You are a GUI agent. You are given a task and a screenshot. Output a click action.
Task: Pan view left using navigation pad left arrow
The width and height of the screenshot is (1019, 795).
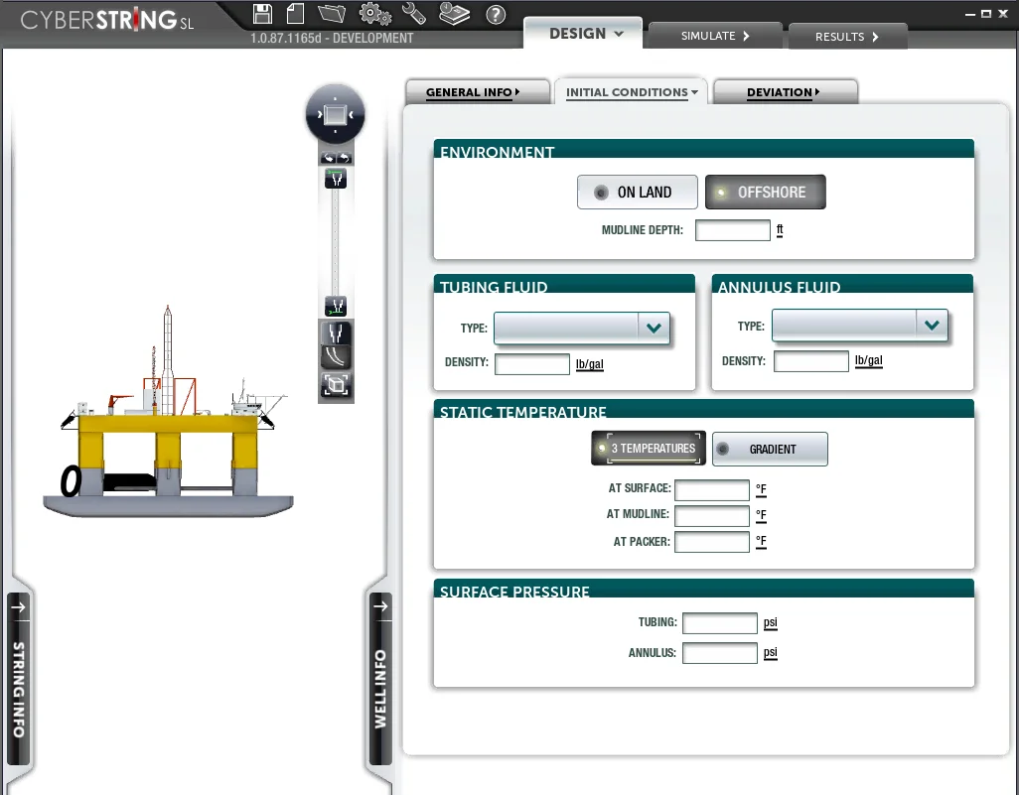tap(320, 115)
